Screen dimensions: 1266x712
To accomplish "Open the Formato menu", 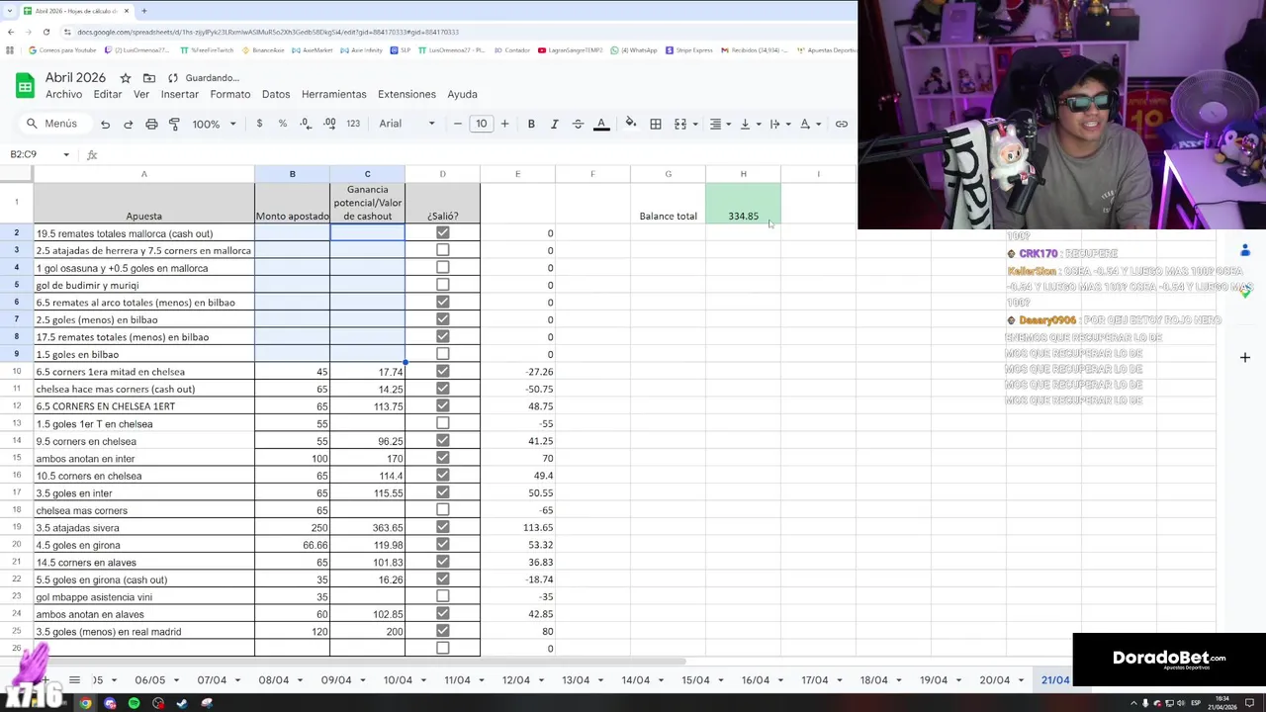I will (x=229, y=94).
